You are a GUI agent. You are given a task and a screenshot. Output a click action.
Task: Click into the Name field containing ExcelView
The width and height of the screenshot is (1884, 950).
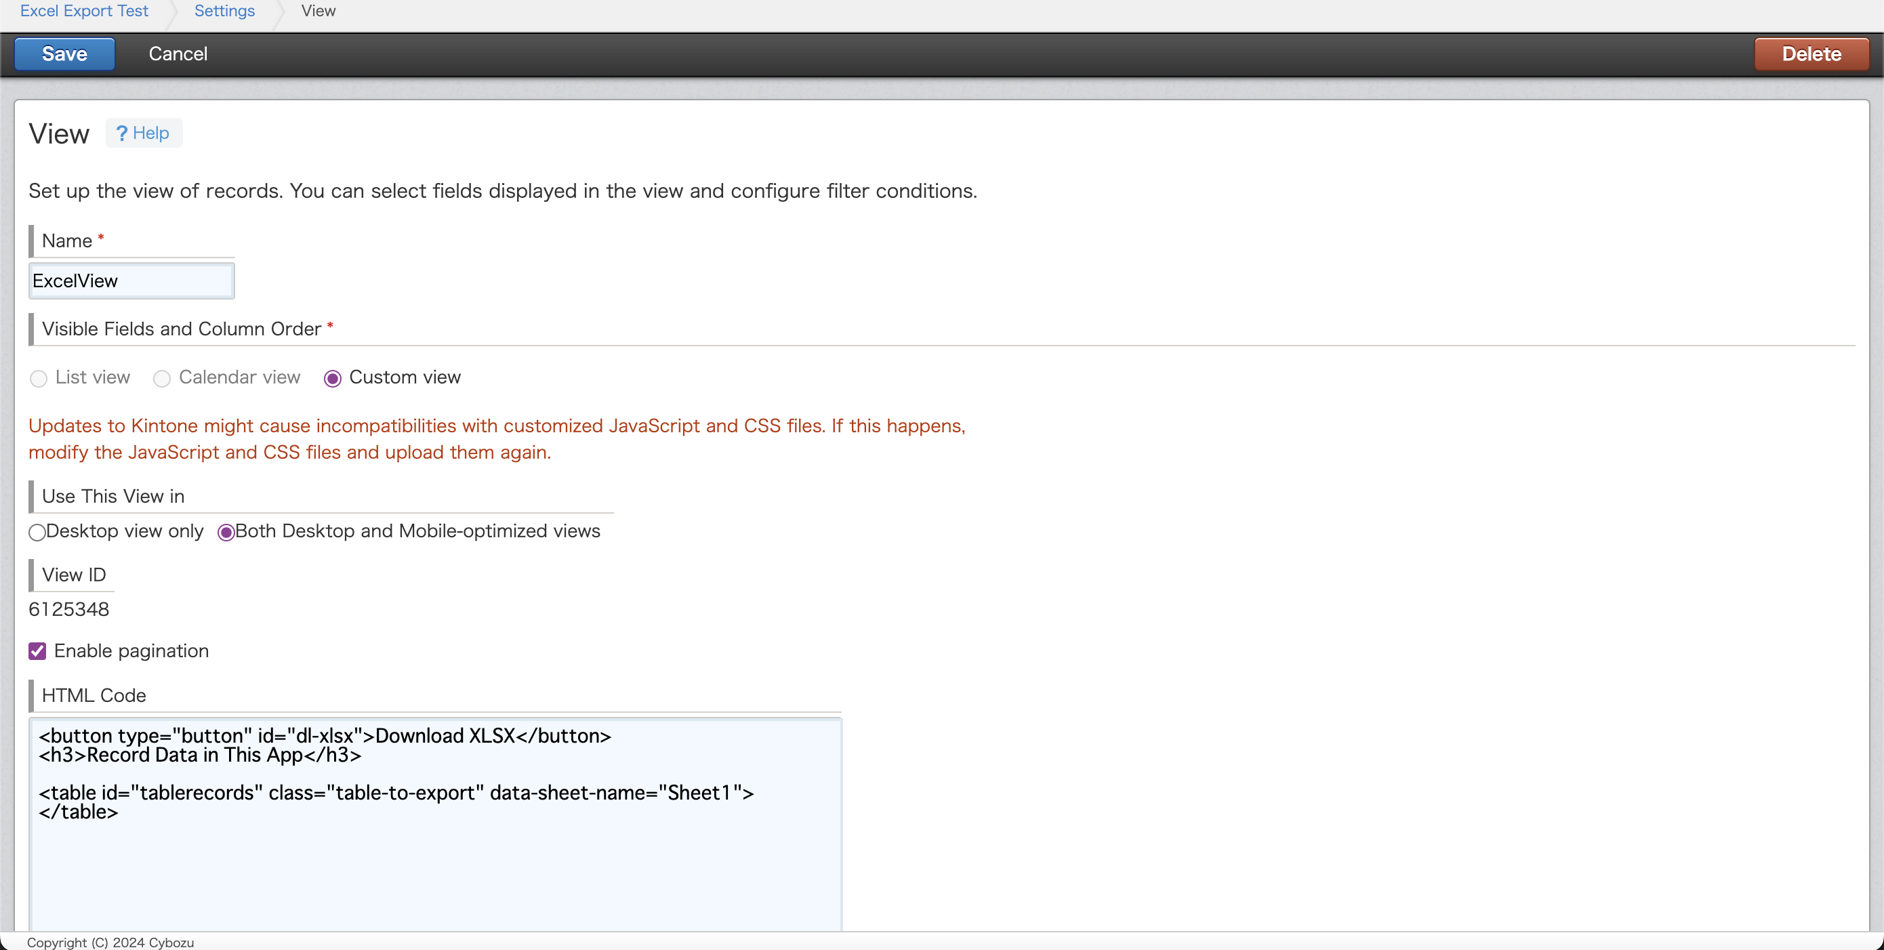coord(131,281)
